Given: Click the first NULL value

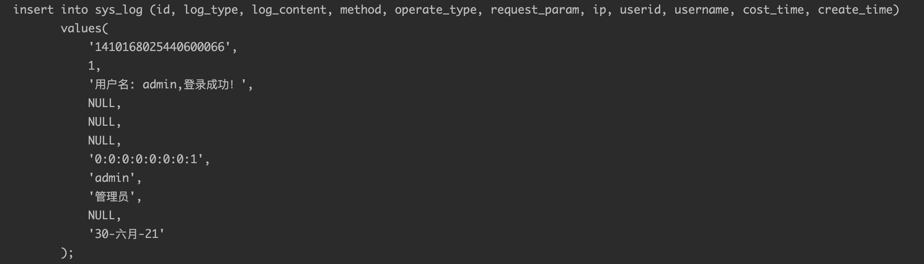Looking at the screenshot, I should [101, 103].
